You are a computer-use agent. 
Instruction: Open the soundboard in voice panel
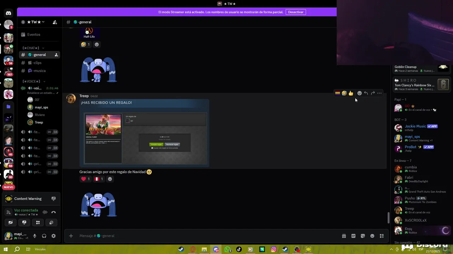coord(51,222)
